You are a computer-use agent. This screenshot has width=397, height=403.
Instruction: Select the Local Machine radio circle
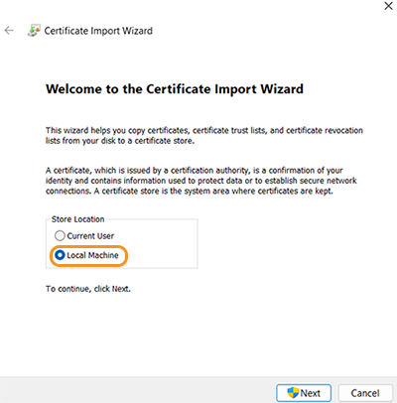coord(60,255)
